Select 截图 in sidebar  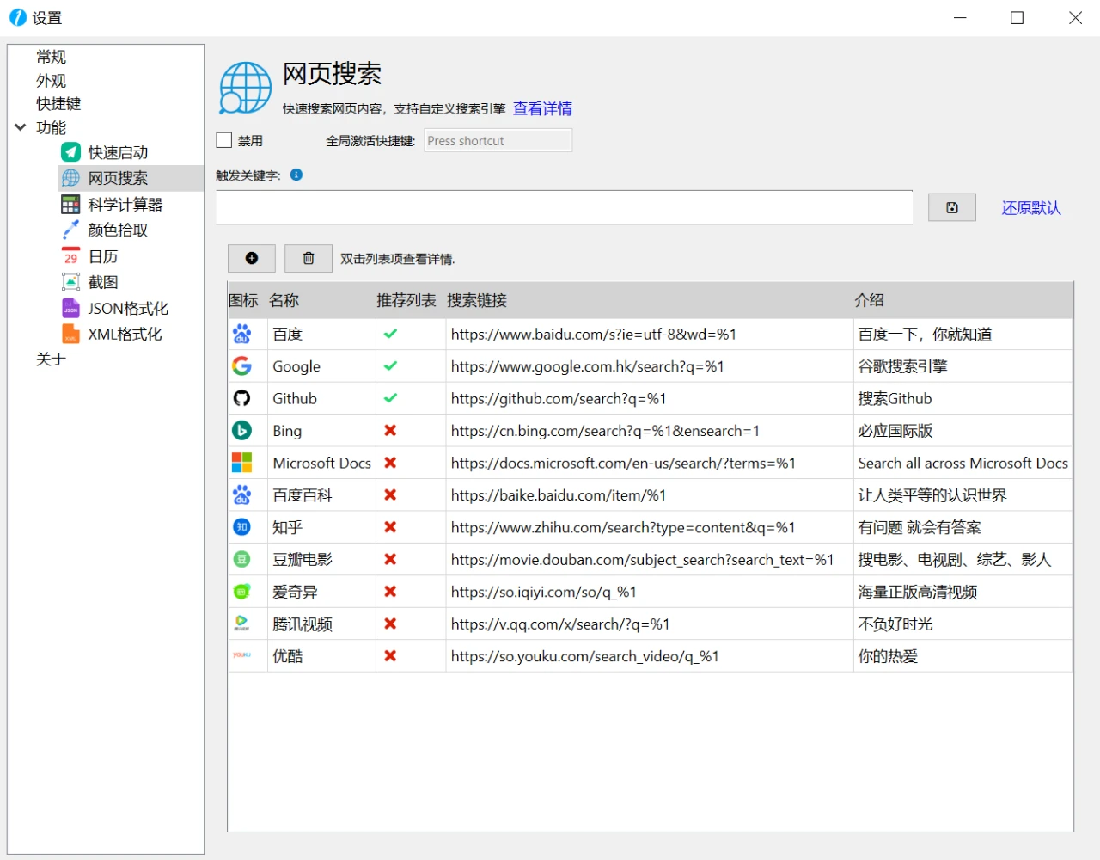[x=103, y=282]
